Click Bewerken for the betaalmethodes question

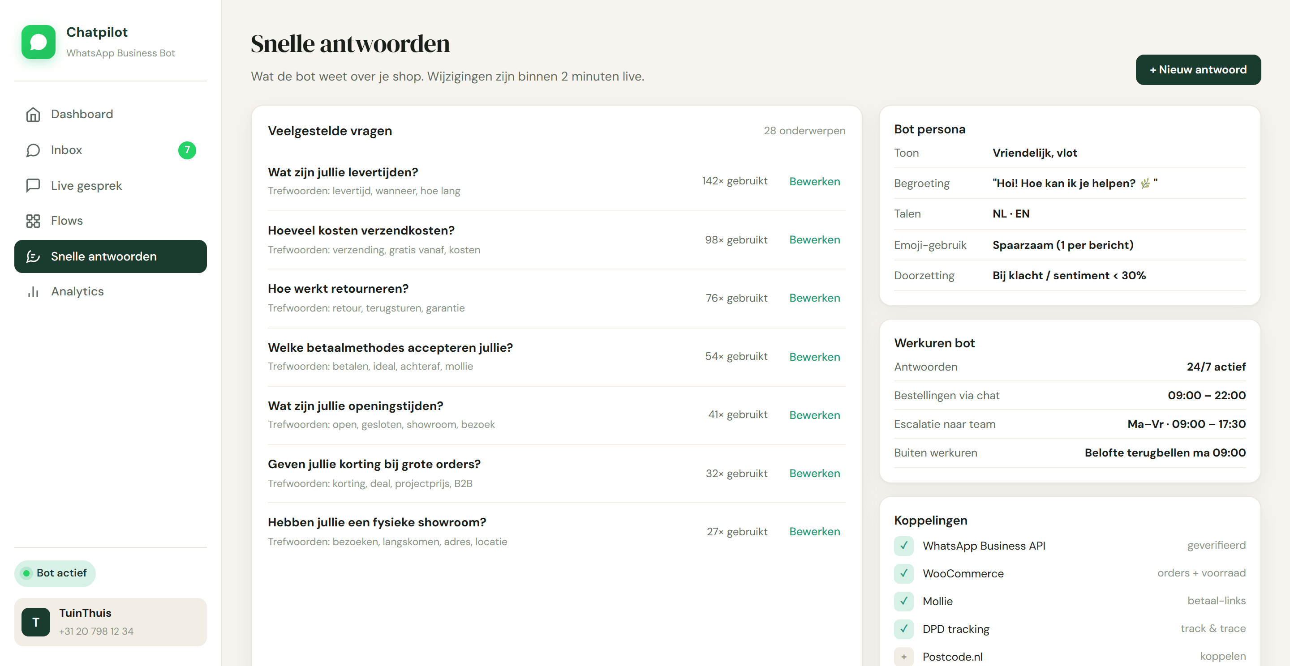point(815,357)
